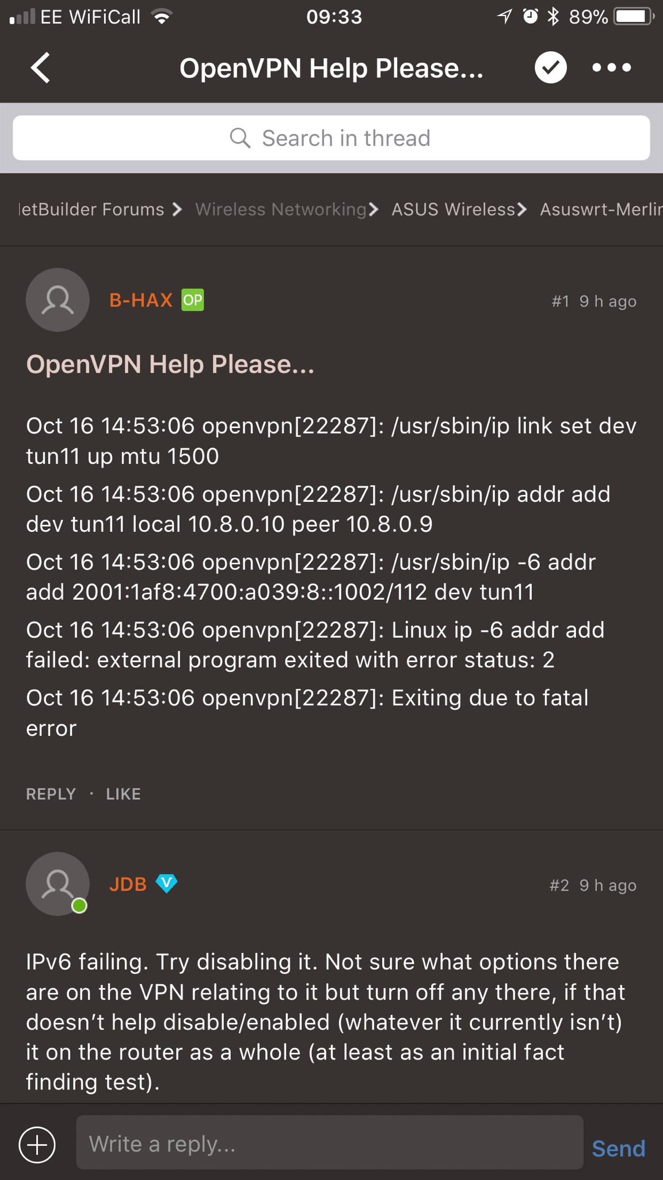Reply to B-HAX's first post
The image size is (663, 1180).
point(51,794)
